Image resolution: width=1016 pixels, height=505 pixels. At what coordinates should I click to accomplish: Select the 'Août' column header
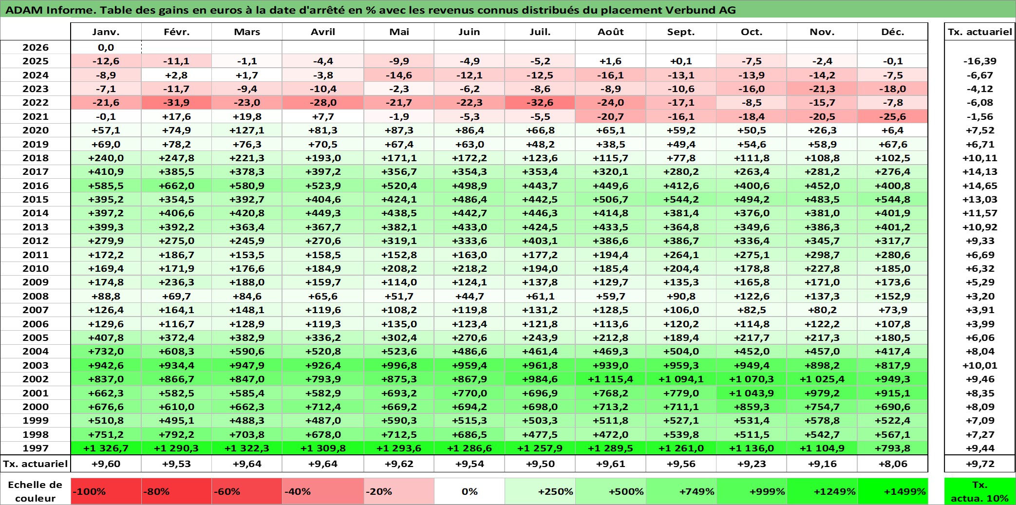[x=611, y=32]
